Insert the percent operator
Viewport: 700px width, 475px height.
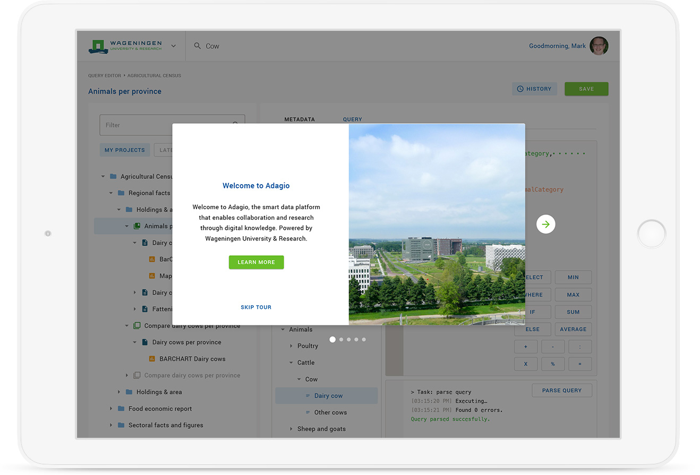pyautogui.click(x=553, y=364)
